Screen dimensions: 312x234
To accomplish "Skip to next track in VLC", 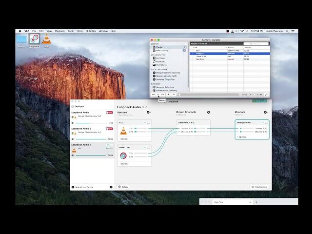I will point(163,95).
